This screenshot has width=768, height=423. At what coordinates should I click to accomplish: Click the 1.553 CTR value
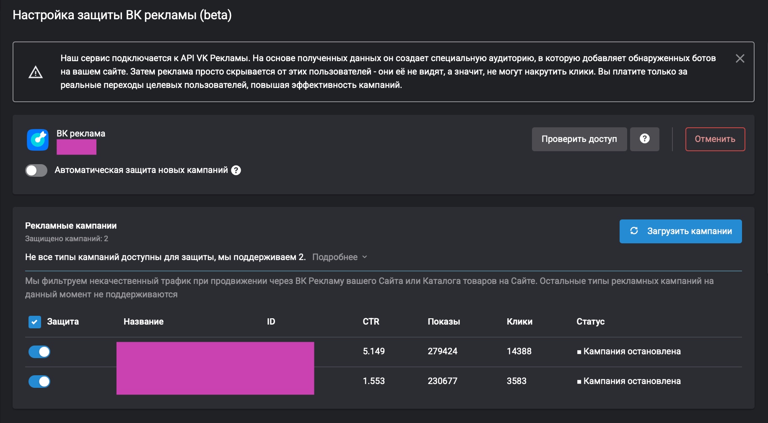click(374, 381)
